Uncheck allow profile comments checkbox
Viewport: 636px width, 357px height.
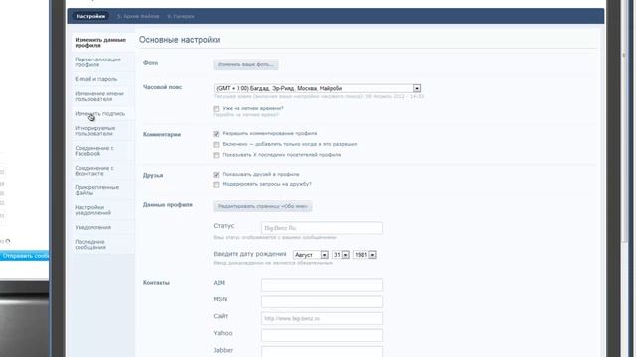[216, 134]
